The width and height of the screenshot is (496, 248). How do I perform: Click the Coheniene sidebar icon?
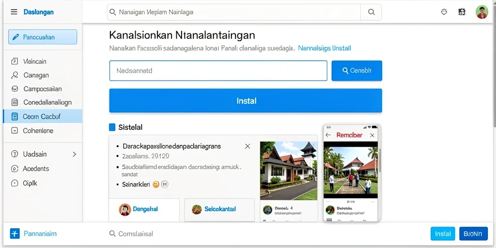[15, 131]
